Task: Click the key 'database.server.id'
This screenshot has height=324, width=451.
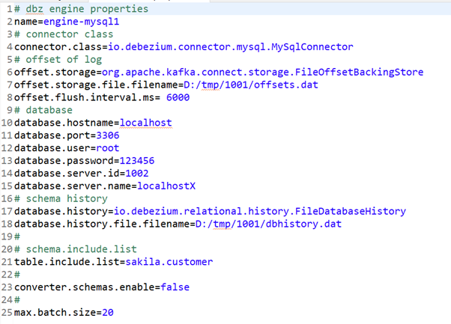Action: pos(67,173)
